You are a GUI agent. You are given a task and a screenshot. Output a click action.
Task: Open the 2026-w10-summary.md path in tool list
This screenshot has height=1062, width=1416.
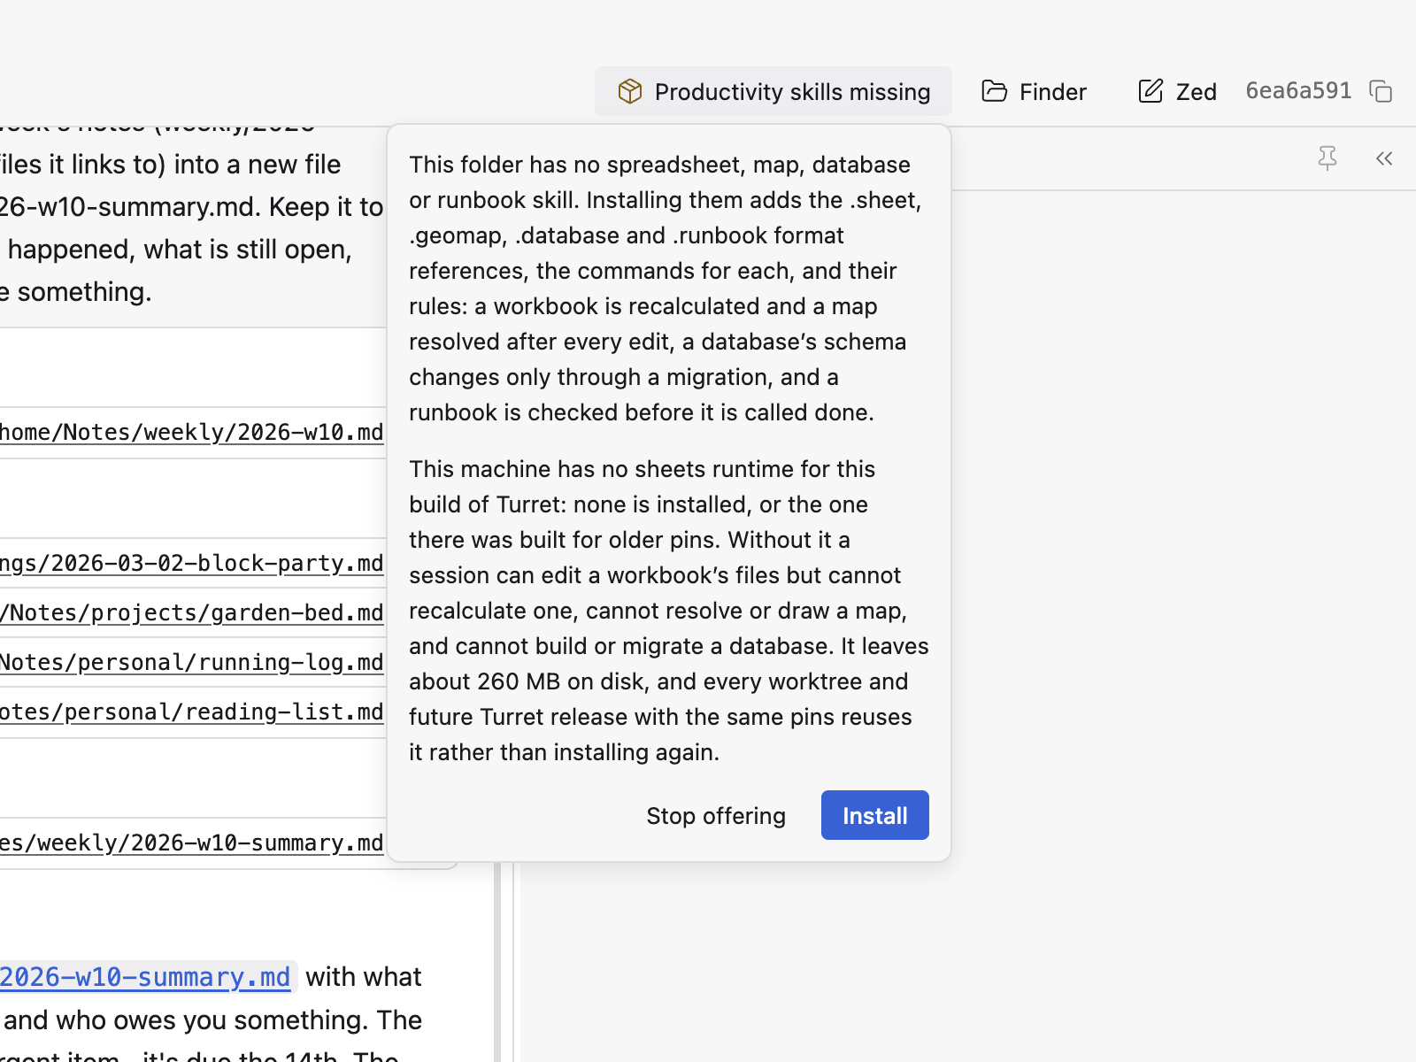(192, 843)
